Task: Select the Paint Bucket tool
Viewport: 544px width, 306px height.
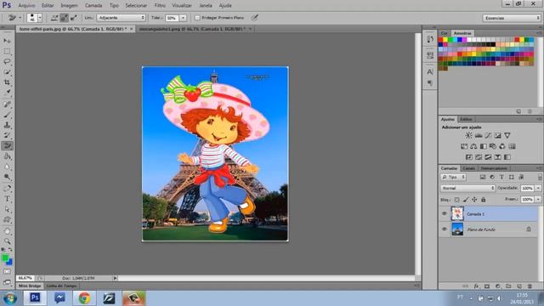Action: pyautogui.click(x=7, y=156)
